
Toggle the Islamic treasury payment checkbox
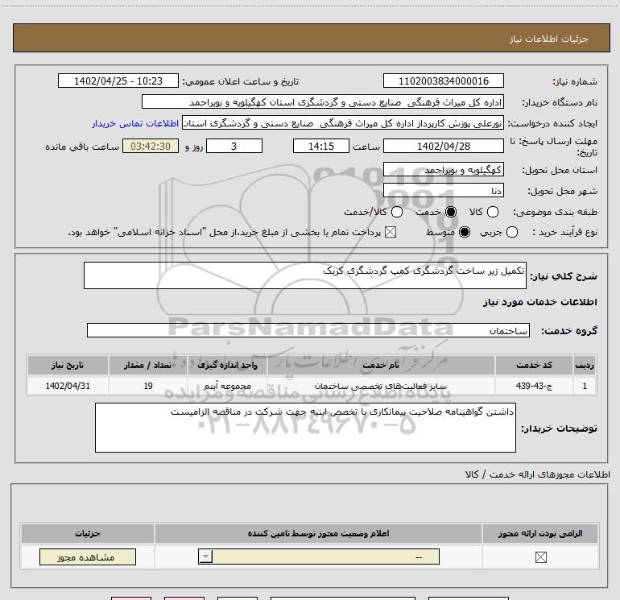pyautogui.click(x=391, y=232)
